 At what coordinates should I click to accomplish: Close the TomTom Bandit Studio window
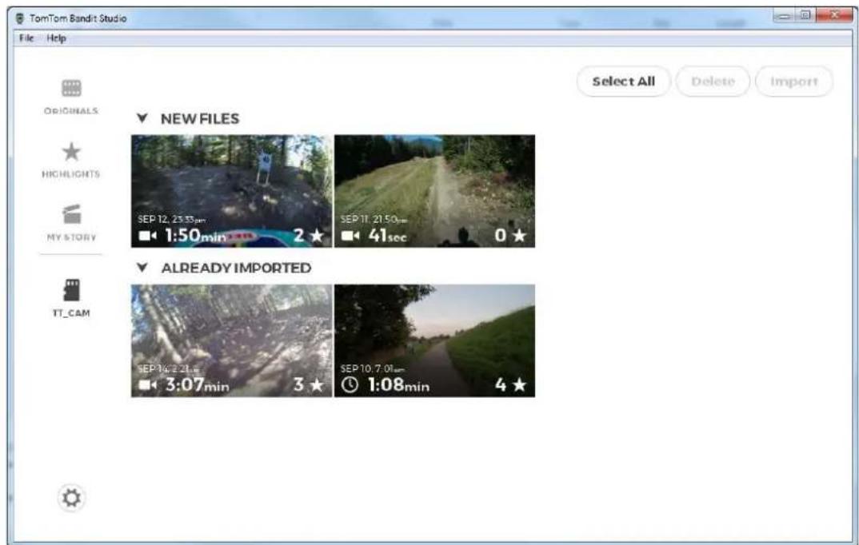pyautogui.click(x=834, y=16)
